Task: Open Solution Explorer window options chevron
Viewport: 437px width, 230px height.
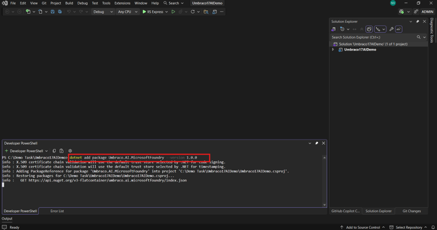Action: tap(411, 21)
